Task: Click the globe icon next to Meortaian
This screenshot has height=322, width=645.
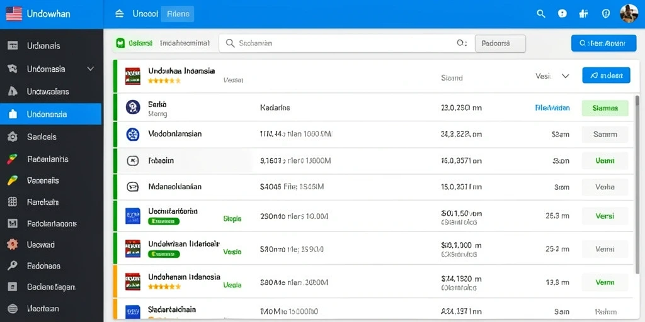Action: tap(13, 308)
